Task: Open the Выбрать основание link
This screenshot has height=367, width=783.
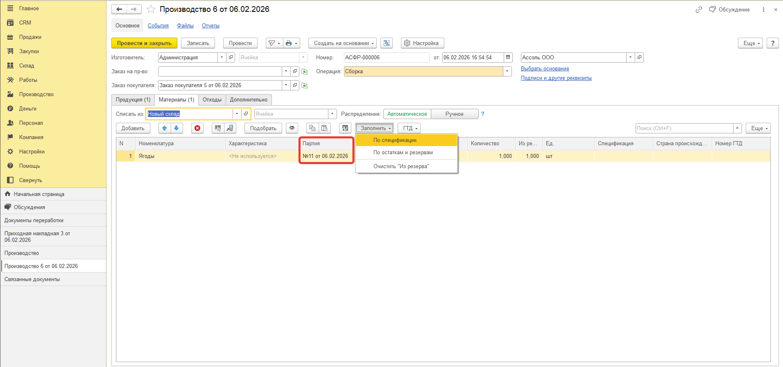Action: [x=545, y=68]
